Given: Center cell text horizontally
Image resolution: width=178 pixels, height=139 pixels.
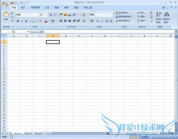Looking at the screenshot, I should click(x=65, y=21).
